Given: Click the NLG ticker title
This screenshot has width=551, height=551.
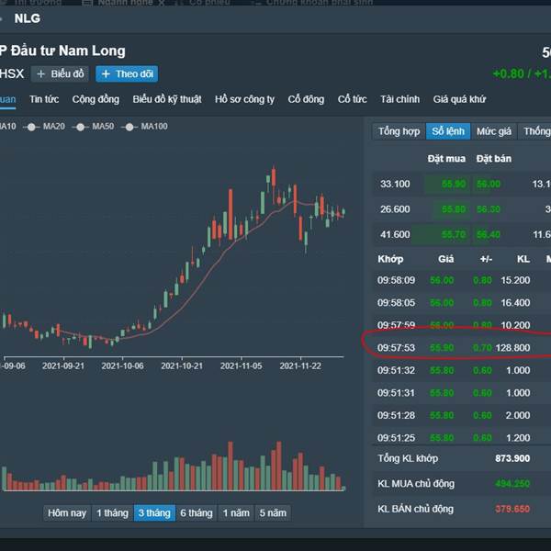Looking at the screenshot, I should [28, 18].
